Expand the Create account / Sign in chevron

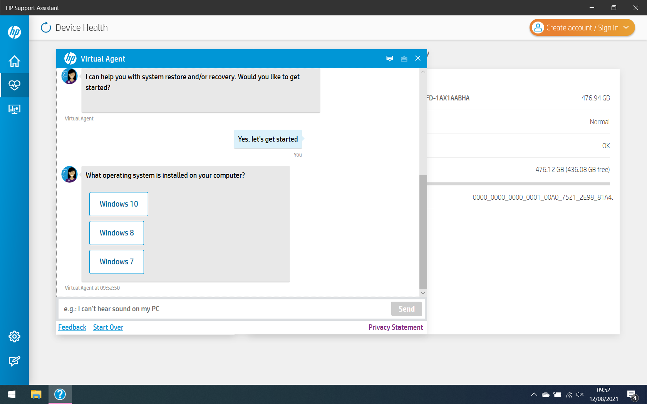click(x=626, y=28)
